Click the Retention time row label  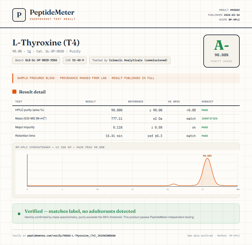pos(25,136)
